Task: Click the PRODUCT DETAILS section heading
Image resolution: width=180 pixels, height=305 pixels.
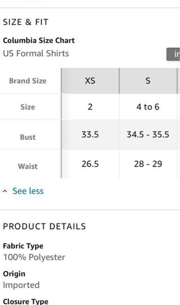Action: coord(44,226)
